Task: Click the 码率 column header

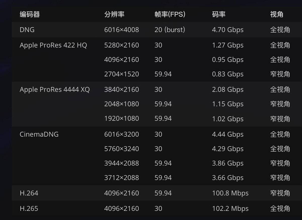Action: [x=218, y=15]
